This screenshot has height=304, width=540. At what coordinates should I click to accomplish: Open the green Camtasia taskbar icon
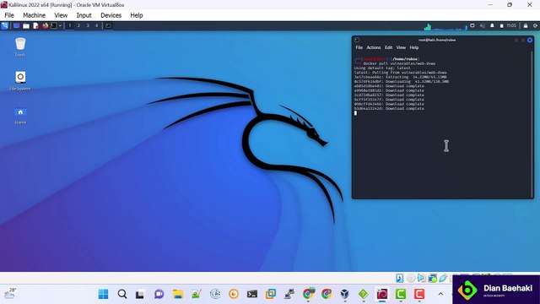pos(401,294)
